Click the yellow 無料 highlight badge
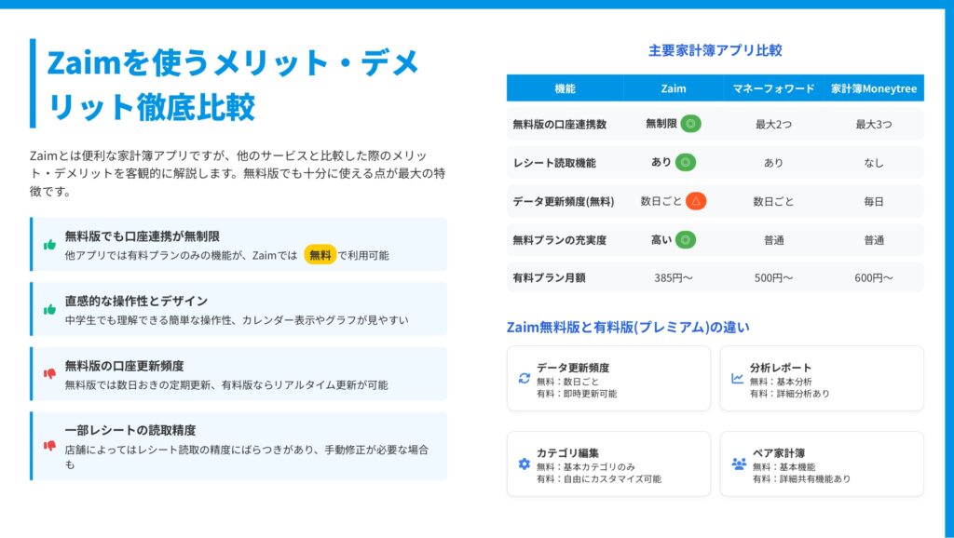This screenshot has width=954, height=538. [x=320, y=255]
